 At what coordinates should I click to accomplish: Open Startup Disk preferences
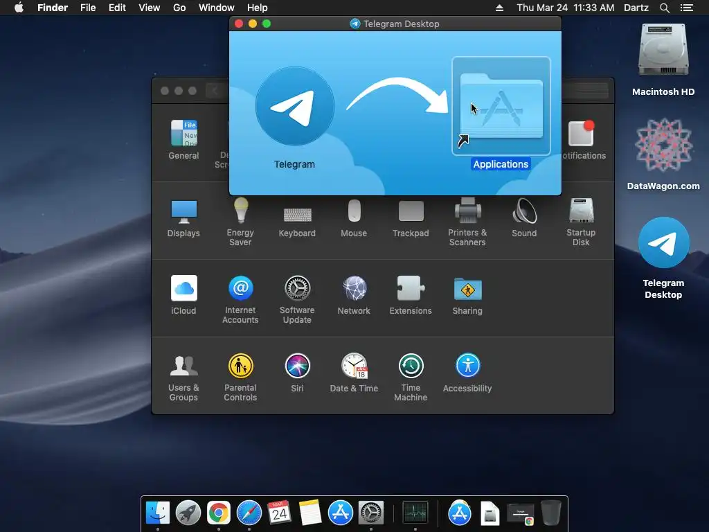(x=581, y=222)
